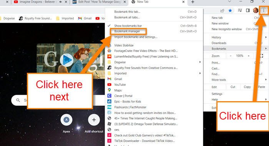Screen dimensions: 269x146
Task: Expand the Imported bookmark folder submenu
Action: tap(154, 73)
